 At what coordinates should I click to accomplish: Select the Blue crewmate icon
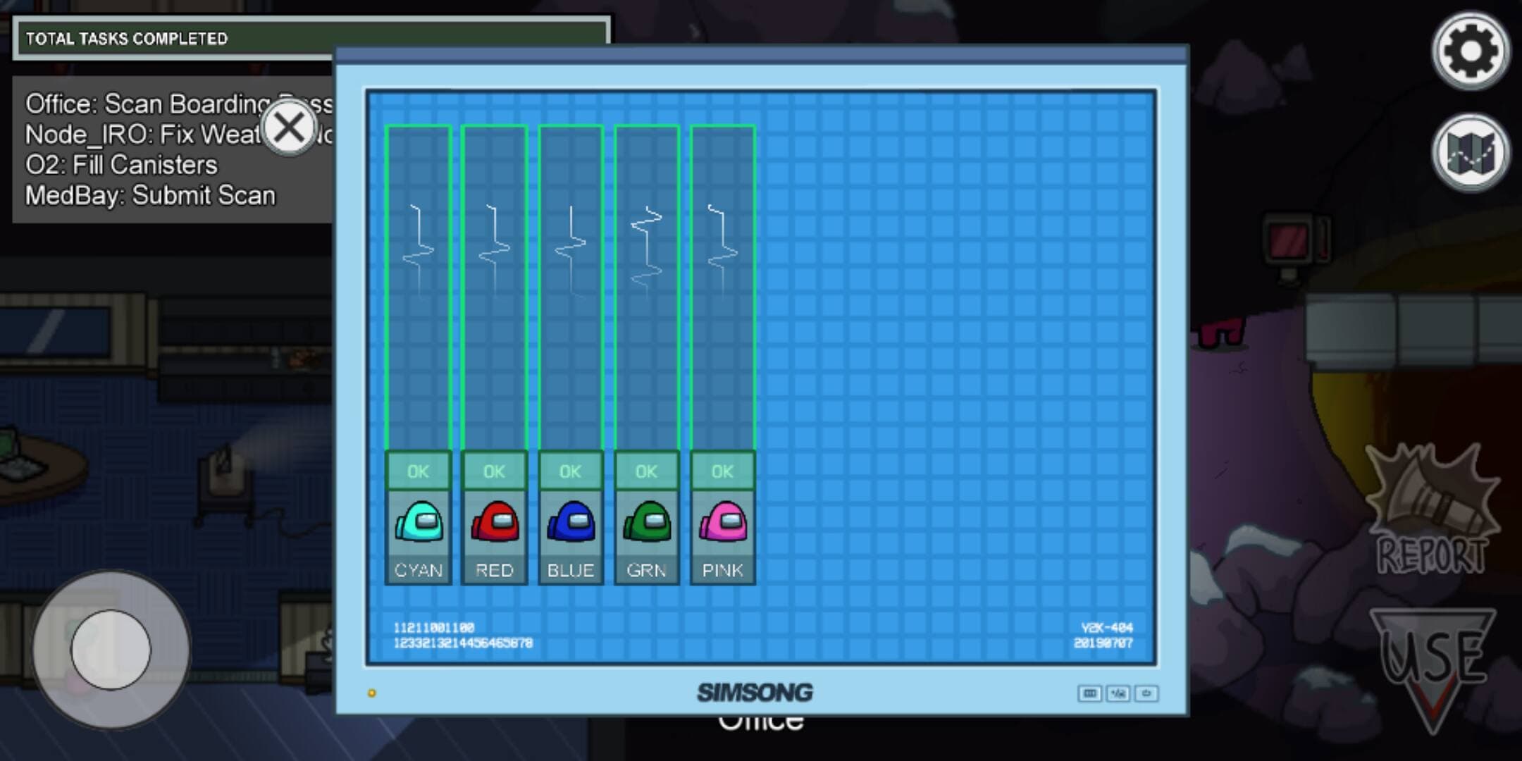coord(571,523)
